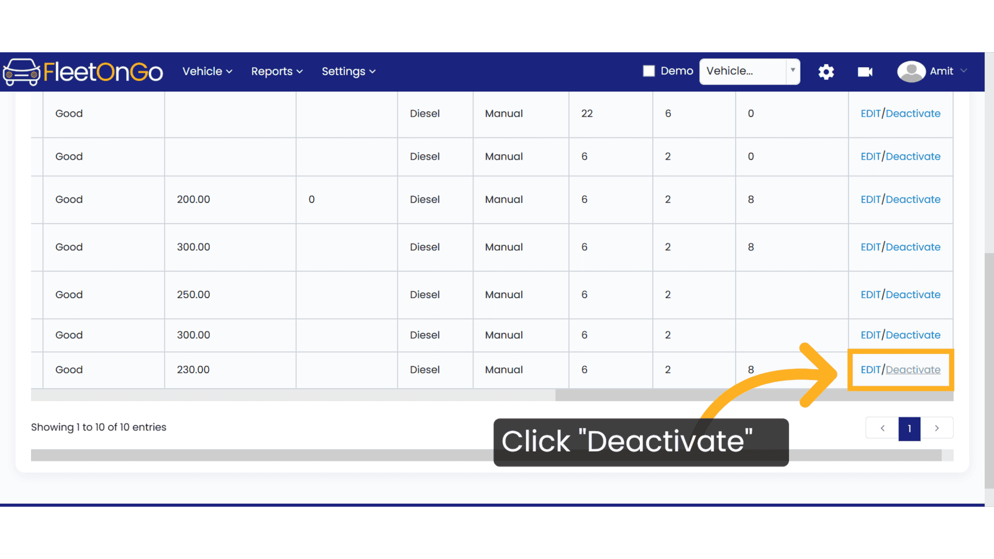Click Good in the 250.00 row
Image resolution: width=994 pixels, height=559 pixels.
click(69, 295)
